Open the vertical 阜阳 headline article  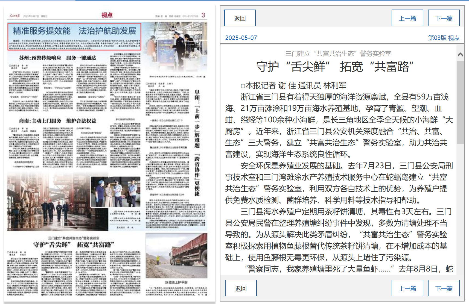[197, 142]
